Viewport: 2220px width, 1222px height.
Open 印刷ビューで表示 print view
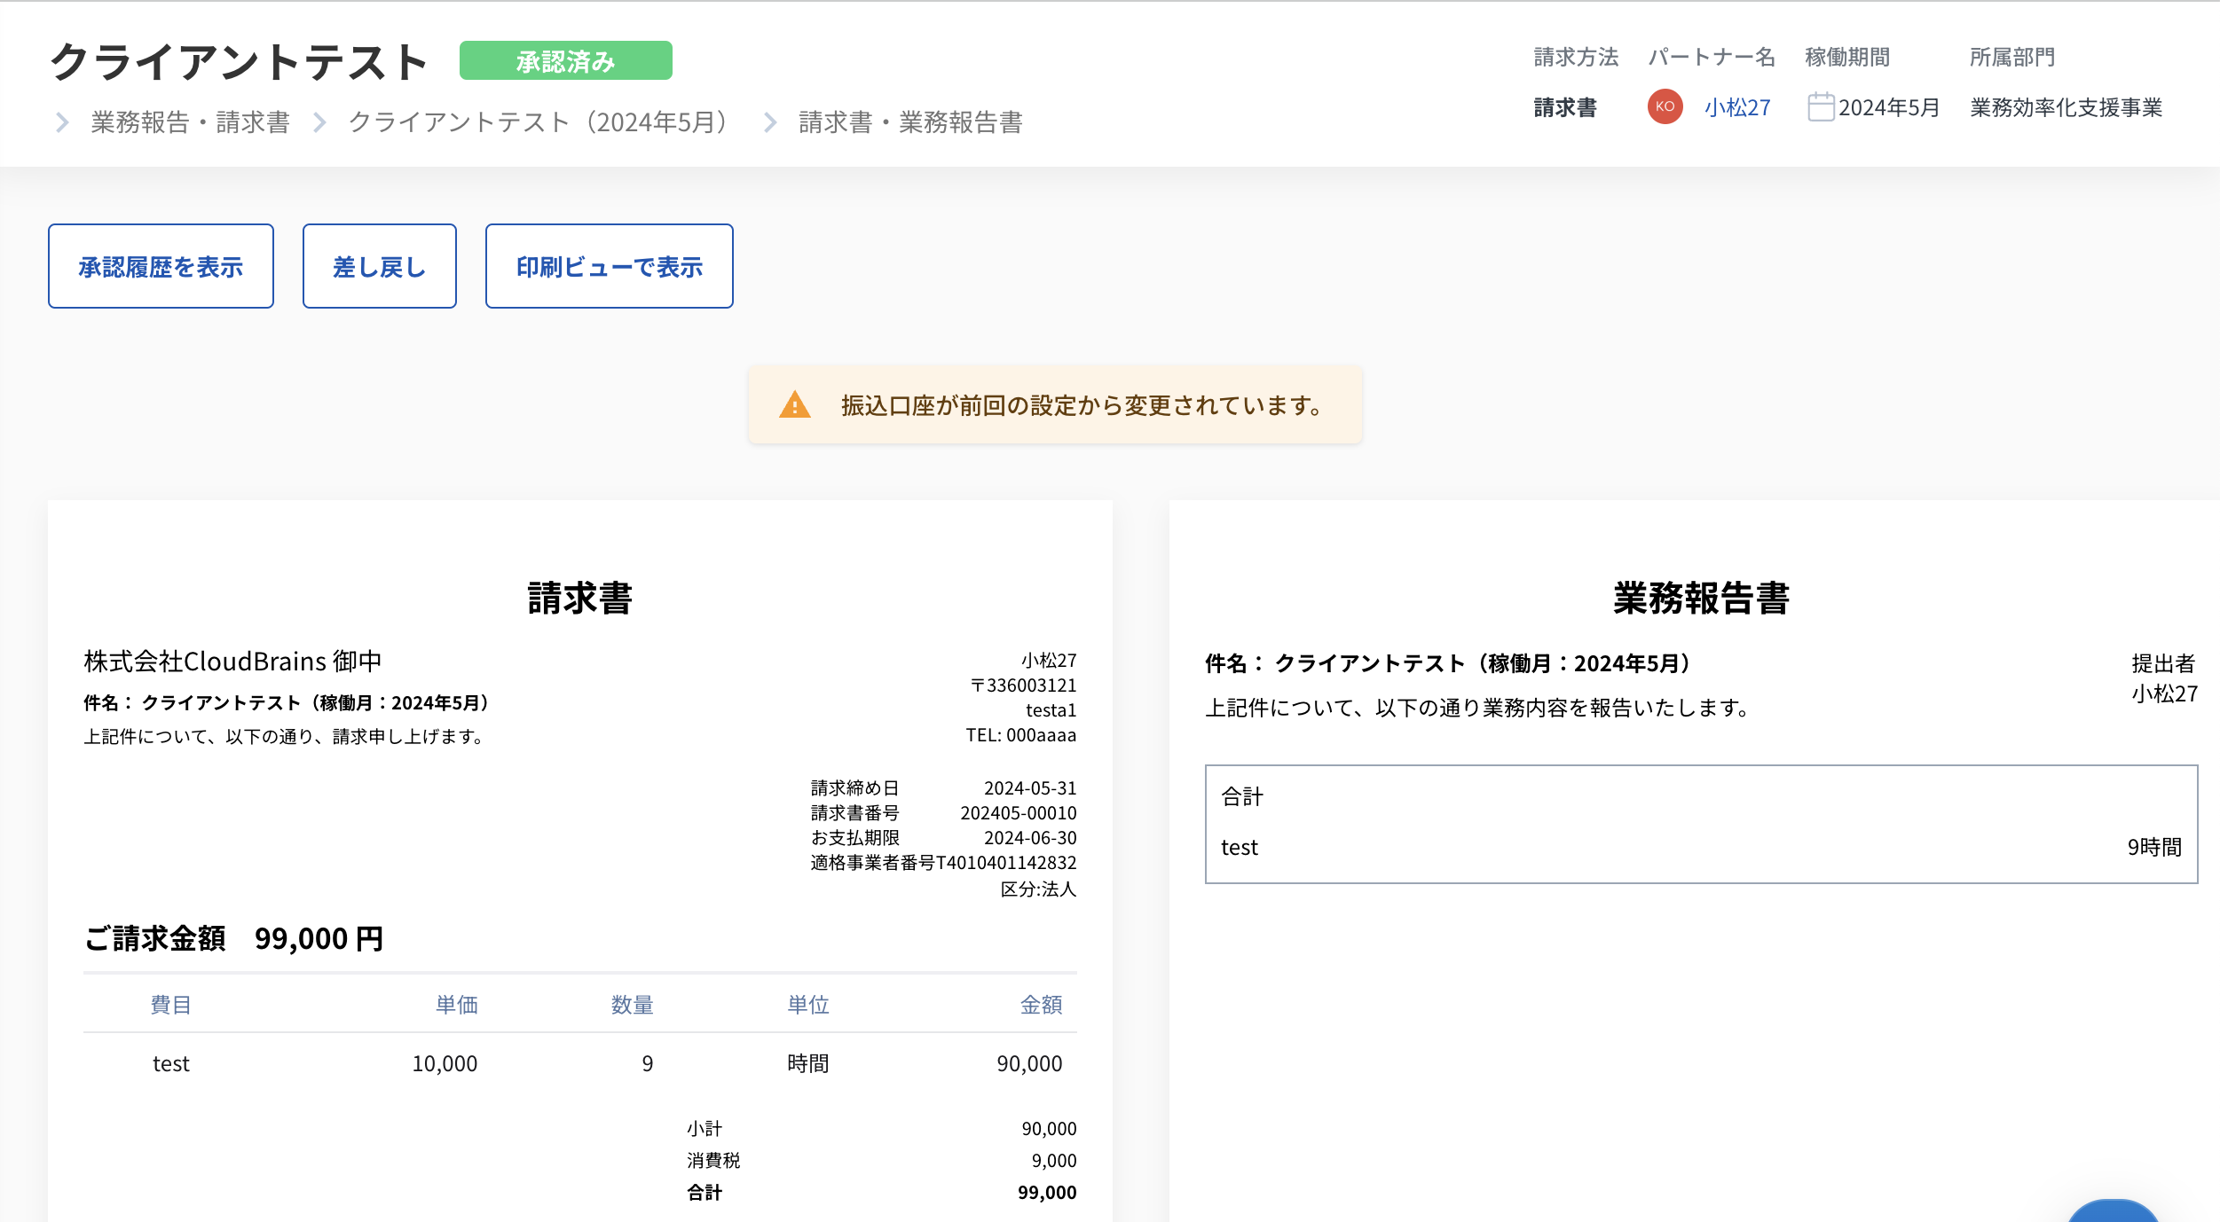point(609,266)
